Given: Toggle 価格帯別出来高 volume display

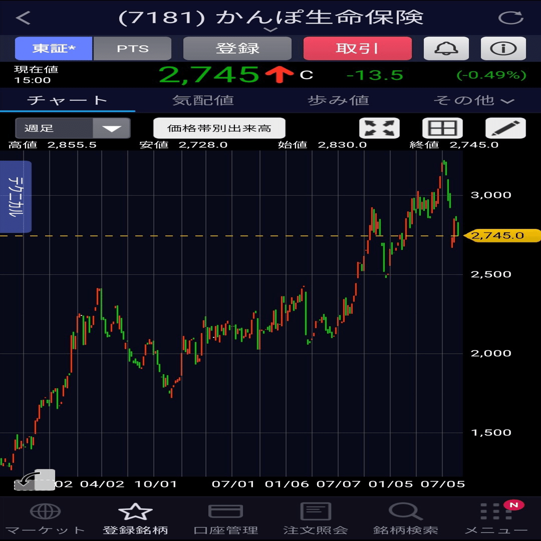Looking at the screenshot, I should [x=219, y=128].
